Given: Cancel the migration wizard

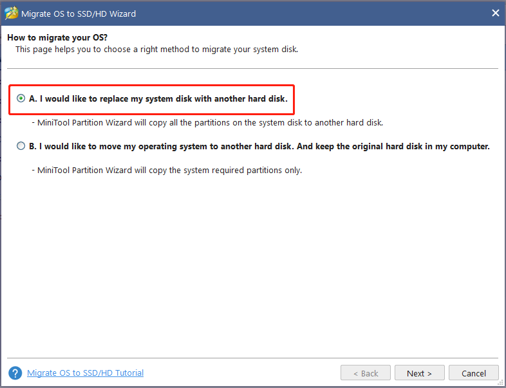Looking at the screenshot, I should pos(473,373).
